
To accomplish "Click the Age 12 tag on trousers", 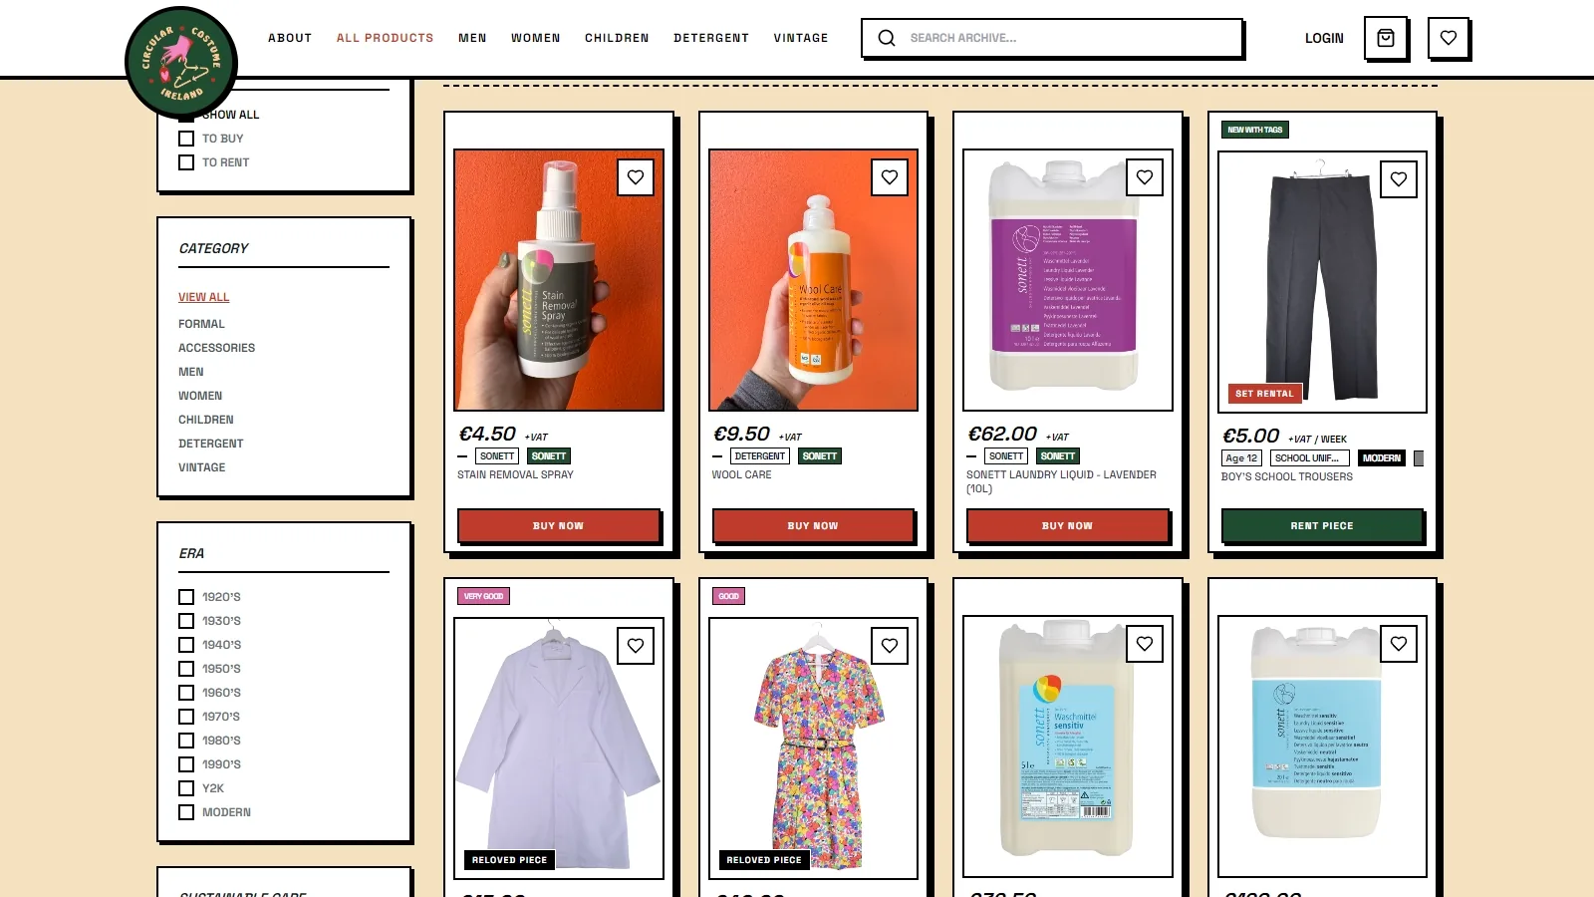I will click(x=1241, y=458).
